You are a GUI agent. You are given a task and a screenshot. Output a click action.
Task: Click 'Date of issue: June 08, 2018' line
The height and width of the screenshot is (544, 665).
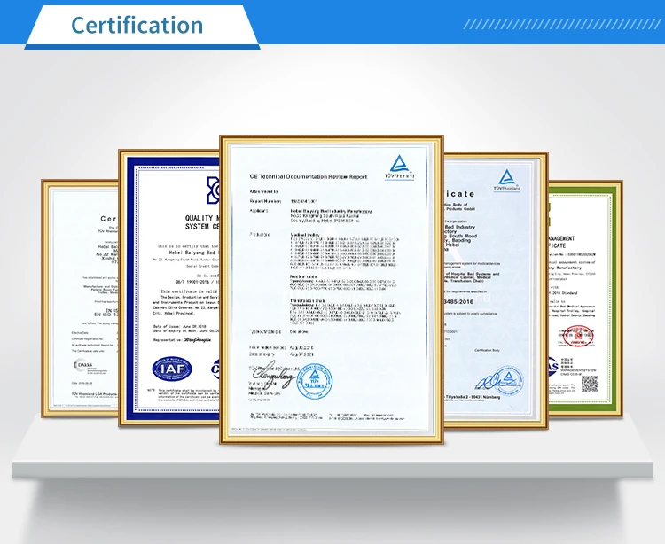coord(179,326)
